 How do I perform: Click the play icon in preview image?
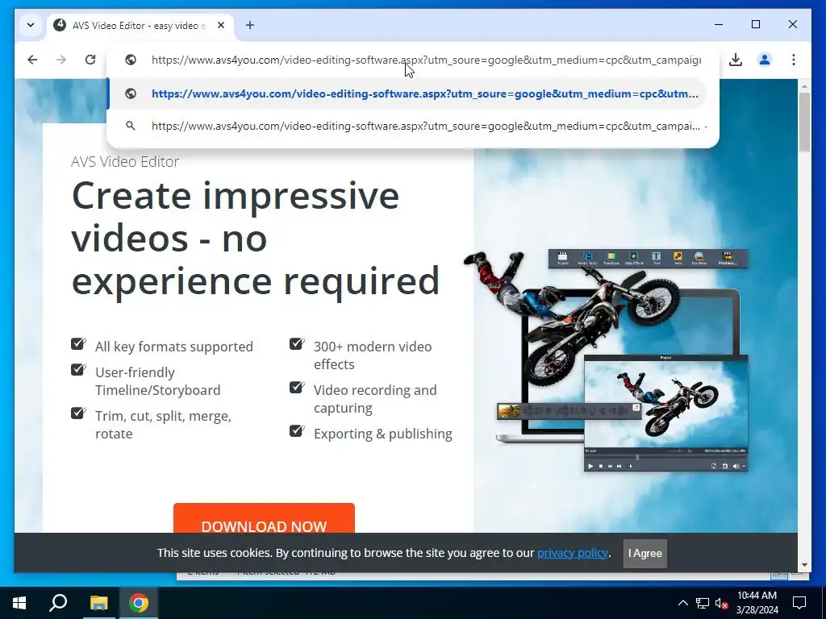(590, 466)
